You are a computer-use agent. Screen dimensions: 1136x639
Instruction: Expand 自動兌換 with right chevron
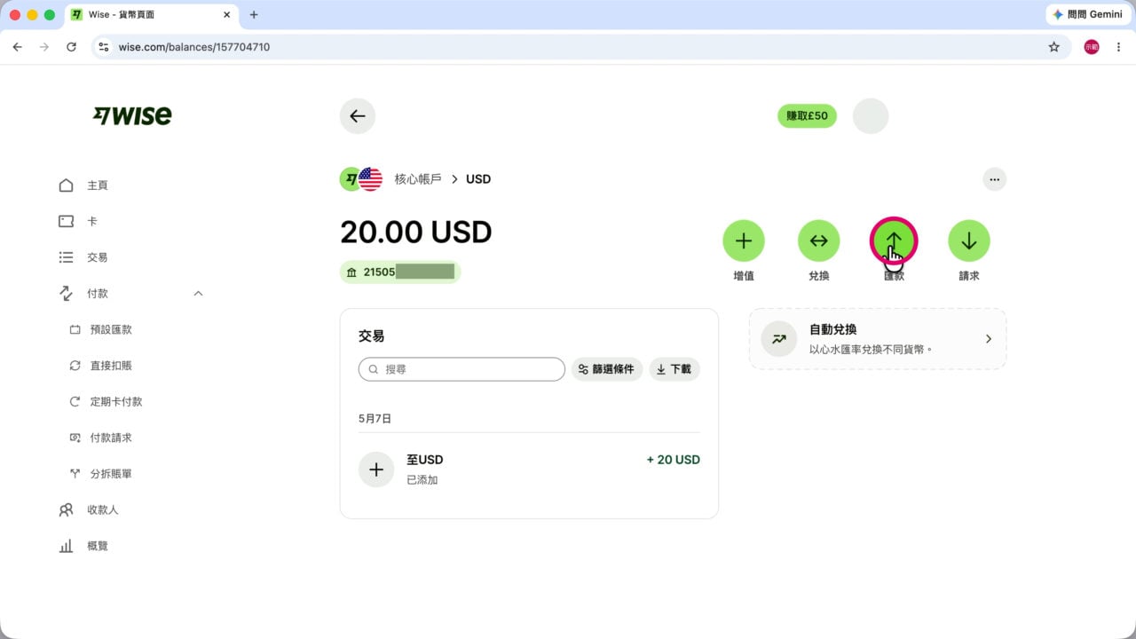click(x=989, y=339)
